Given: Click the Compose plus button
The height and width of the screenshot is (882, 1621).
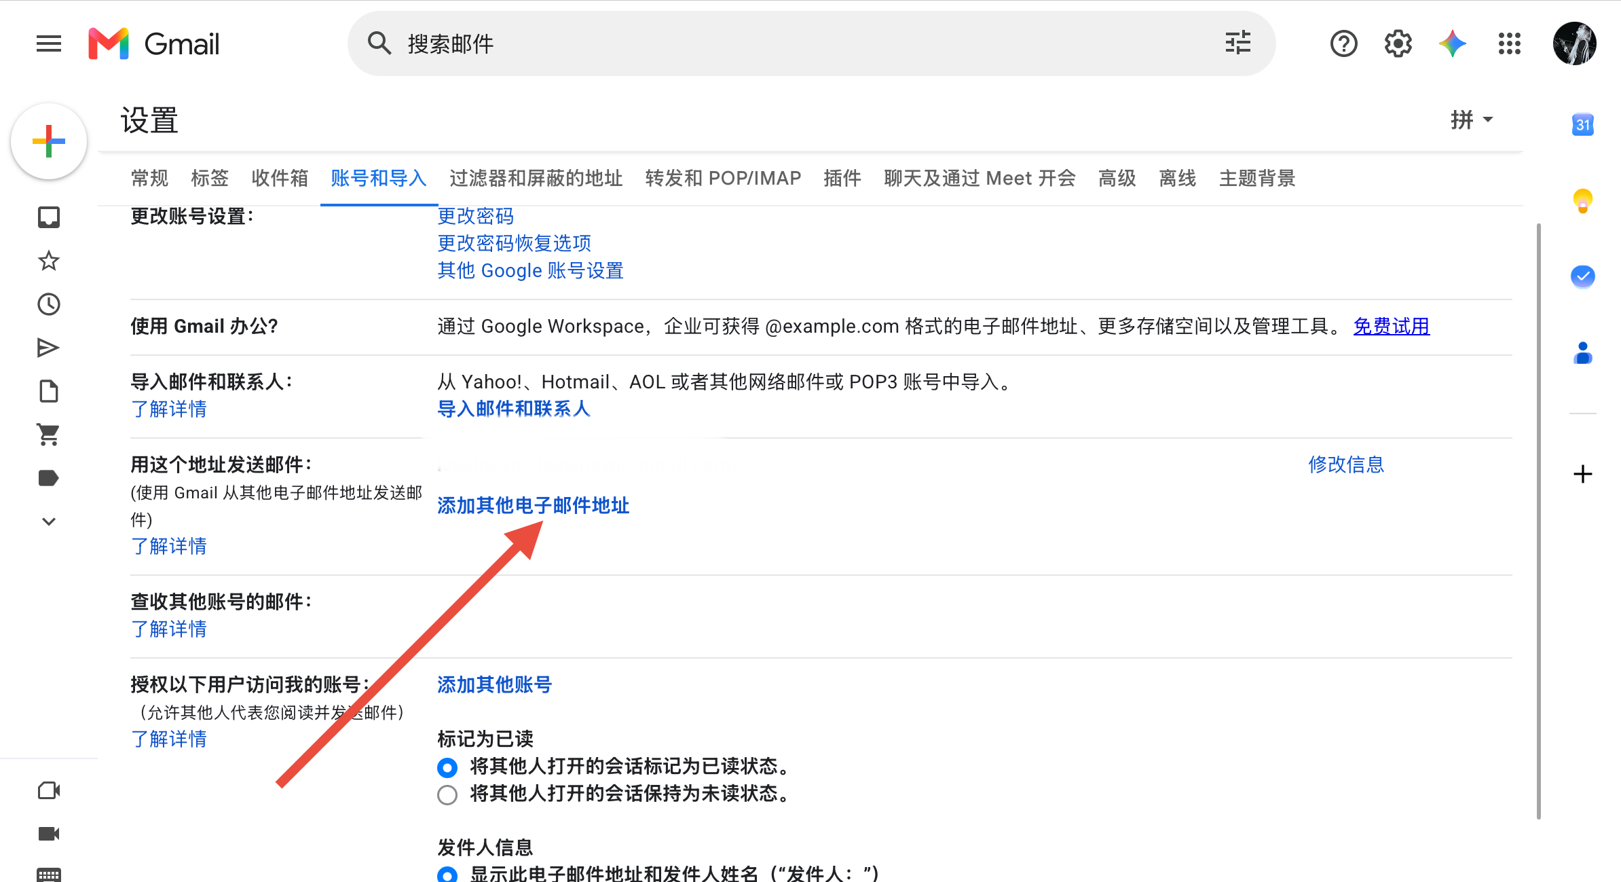Looking at the screenshot, I should click(49, 141).
